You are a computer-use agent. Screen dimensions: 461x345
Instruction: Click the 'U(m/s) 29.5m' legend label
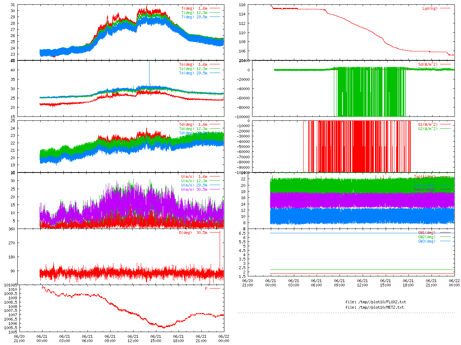pyautogui.click(x=194, y=185)
